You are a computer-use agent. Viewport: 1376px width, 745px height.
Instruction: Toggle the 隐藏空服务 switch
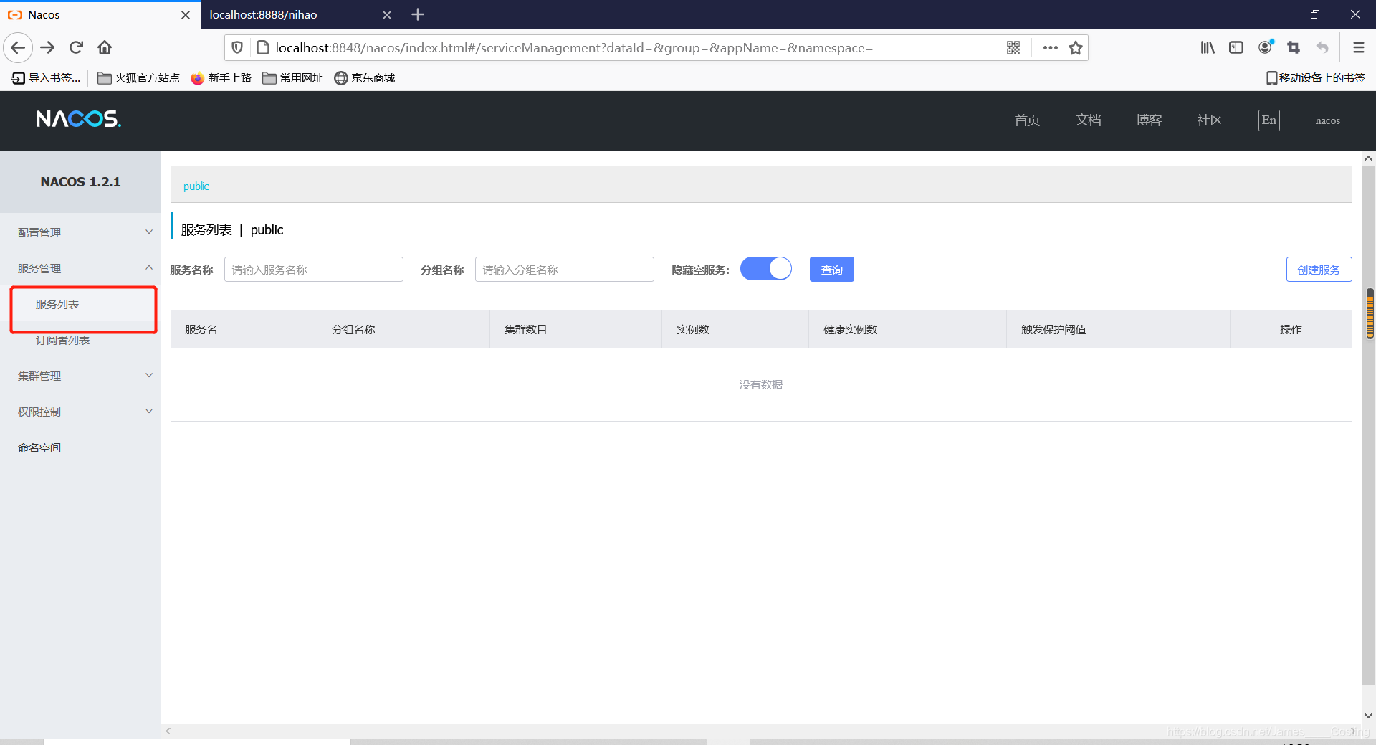765,269
